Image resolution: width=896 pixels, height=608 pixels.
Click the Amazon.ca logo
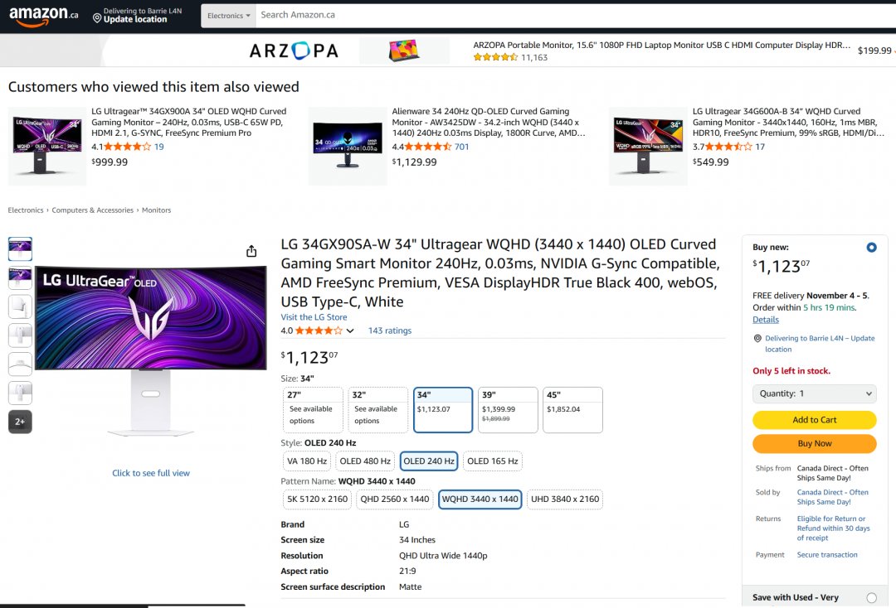point(43,17)
